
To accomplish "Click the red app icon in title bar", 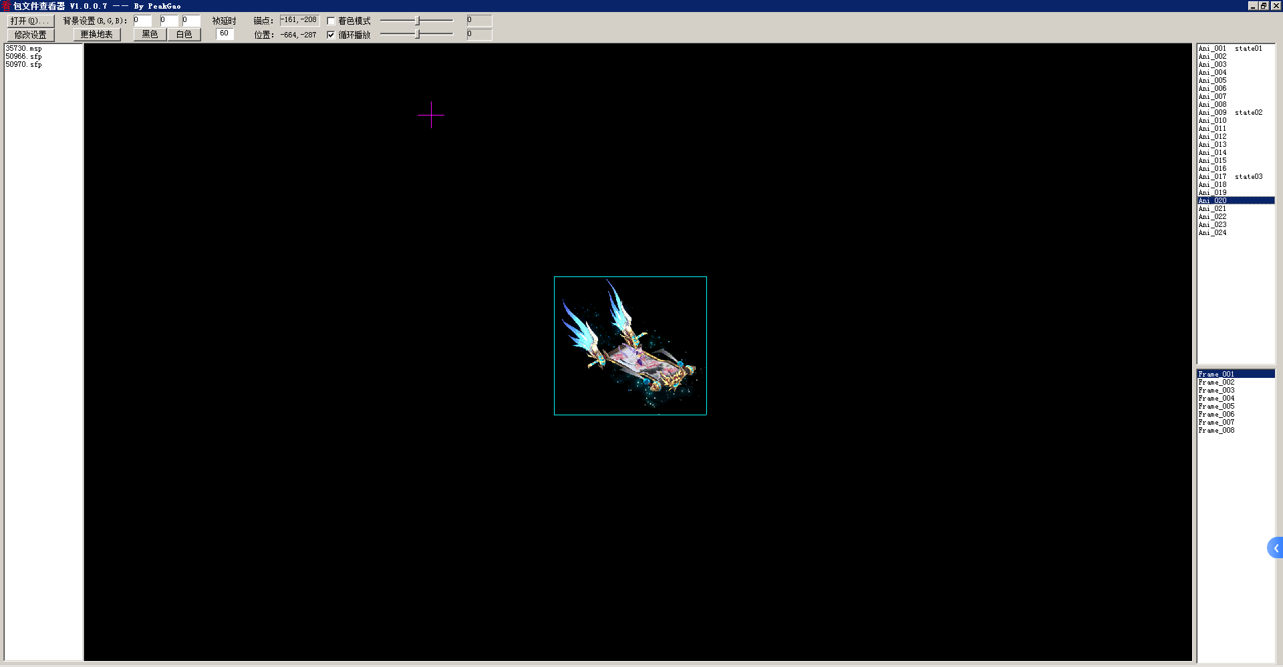I will click(x=6, y=6).
